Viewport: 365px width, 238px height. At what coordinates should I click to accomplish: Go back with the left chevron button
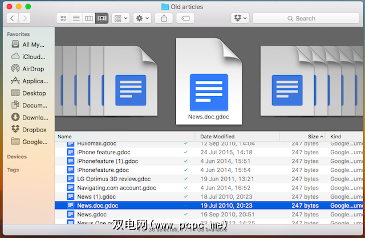click(x=13, y=18)
